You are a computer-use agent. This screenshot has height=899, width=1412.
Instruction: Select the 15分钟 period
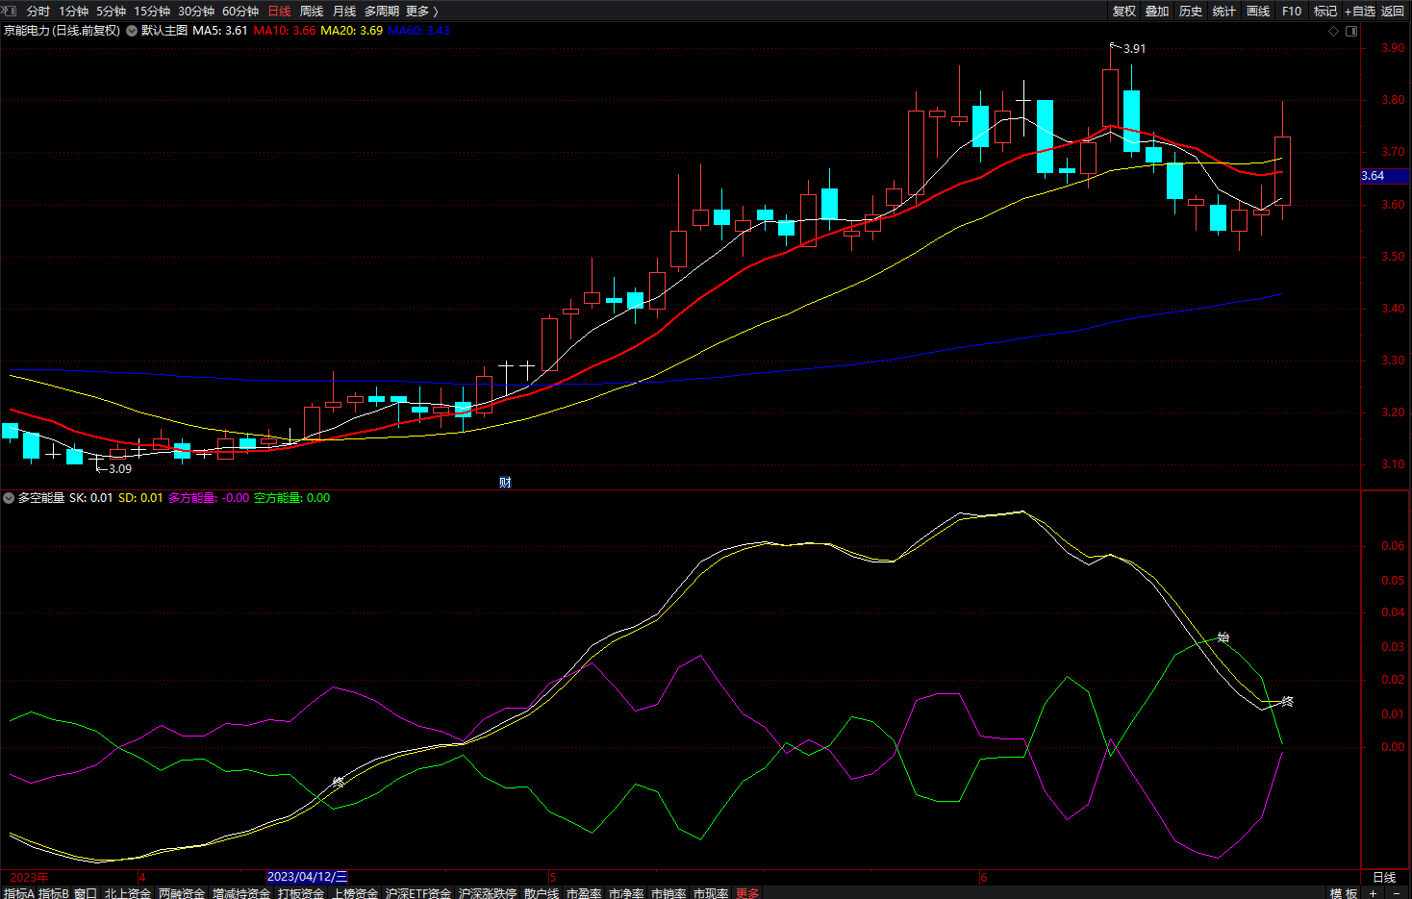click(x=152, y=12)
